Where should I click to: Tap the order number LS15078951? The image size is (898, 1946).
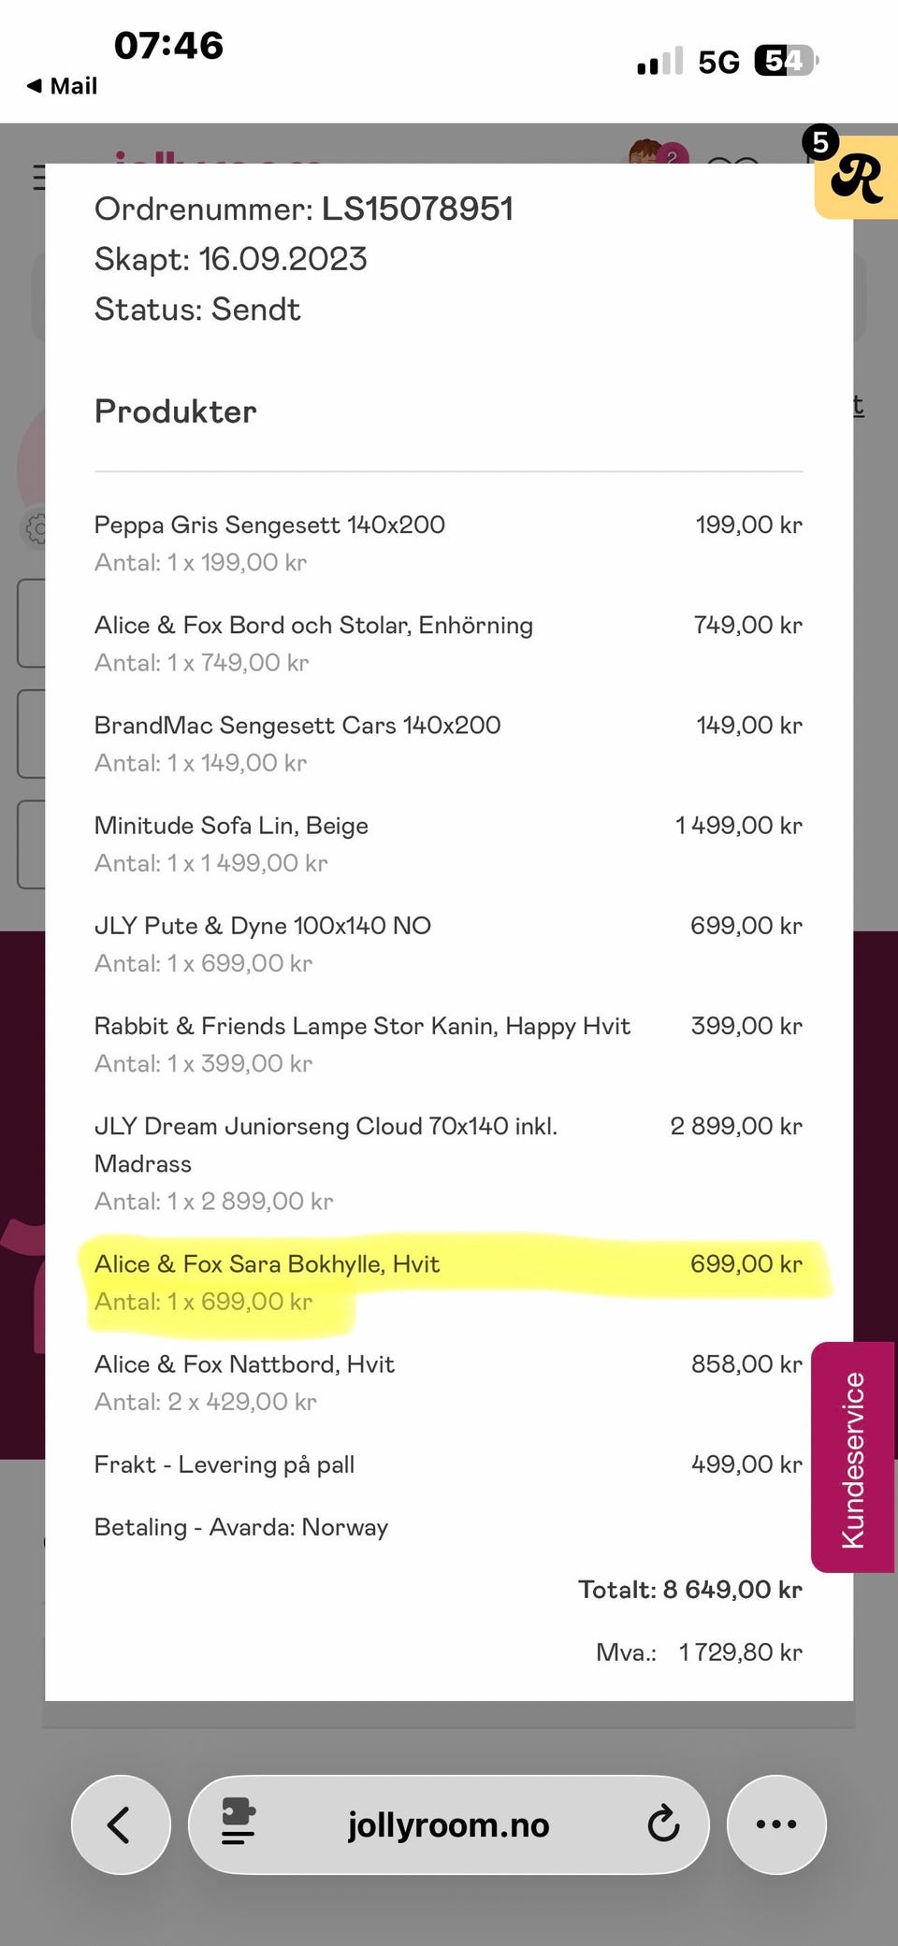pyautogui.click(x=418, y=209)
